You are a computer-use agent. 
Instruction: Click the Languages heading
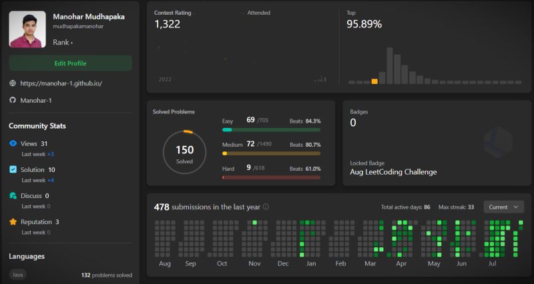(x=27, y=257)
